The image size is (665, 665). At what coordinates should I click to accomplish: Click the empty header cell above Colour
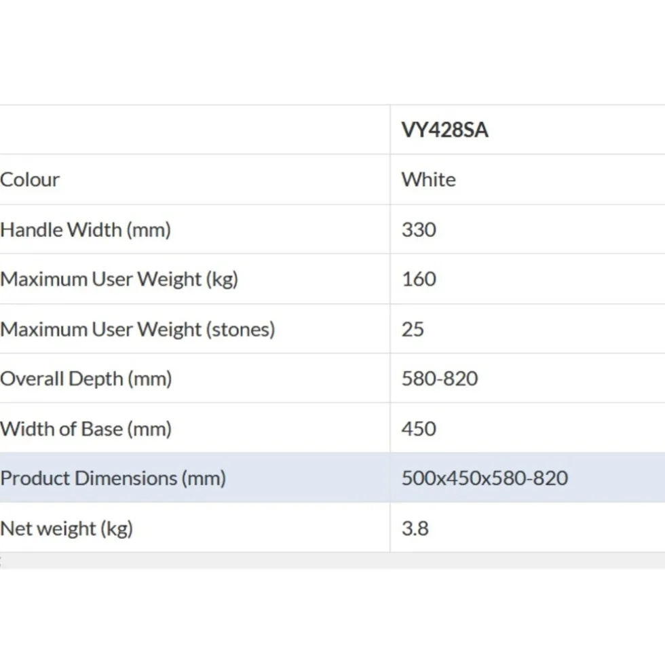(195, 130)
